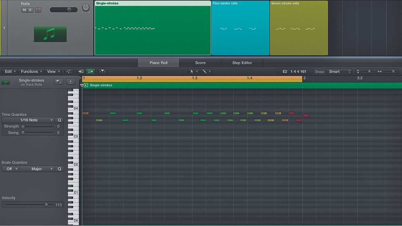The height and width of the screenshot is (226, 402).
Task: Select the pencil tool menu
Action: point(206,72)
